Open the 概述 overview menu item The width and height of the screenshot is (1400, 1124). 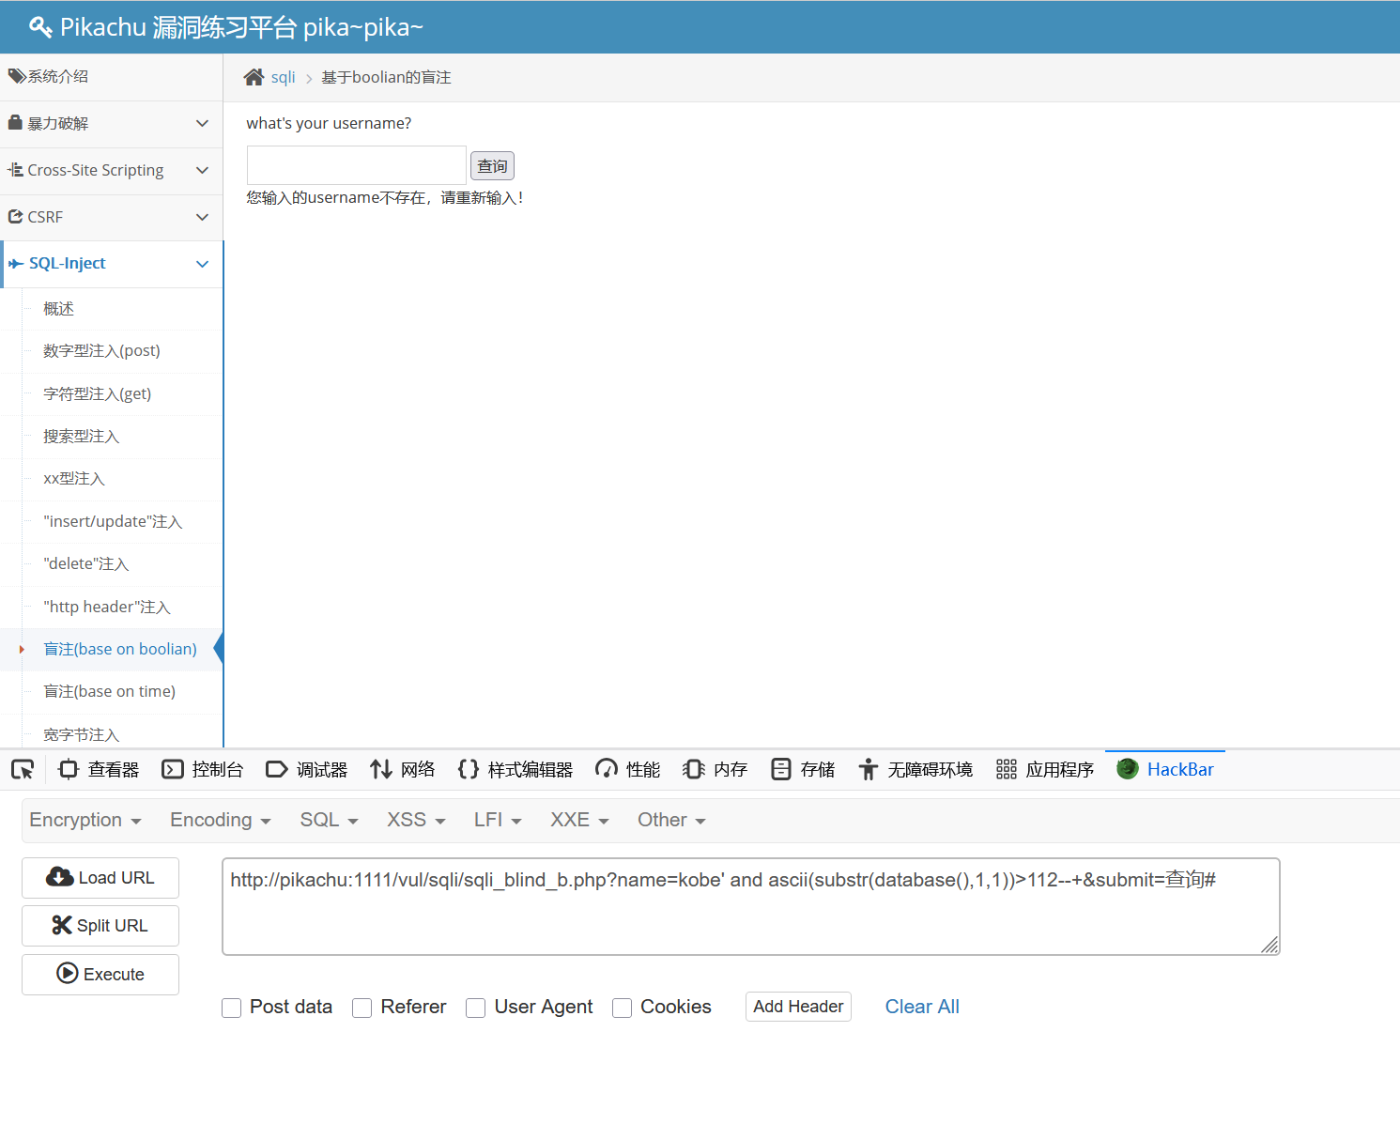pyautogui.click(x=58, y=309)
